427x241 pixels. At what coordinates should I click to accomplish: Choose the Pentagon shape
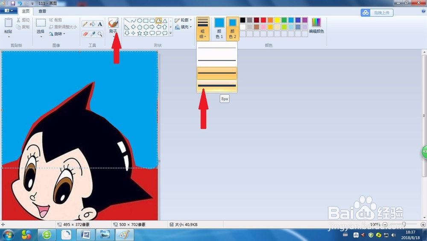(140, 27)
